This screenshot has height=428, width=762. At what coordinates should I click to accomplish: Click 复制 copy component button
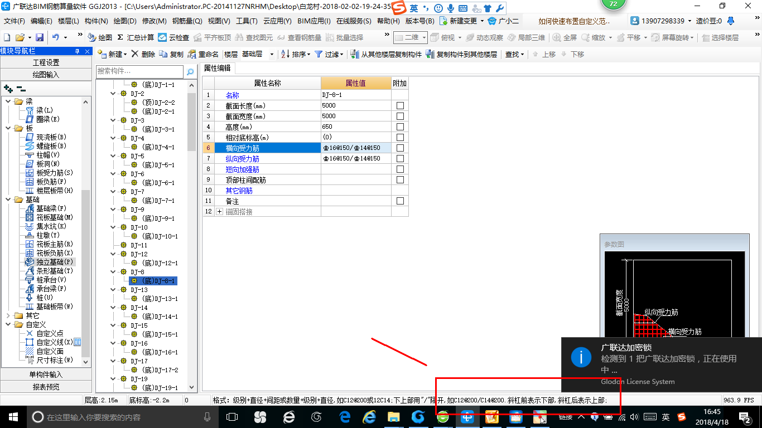click(171, 54)
